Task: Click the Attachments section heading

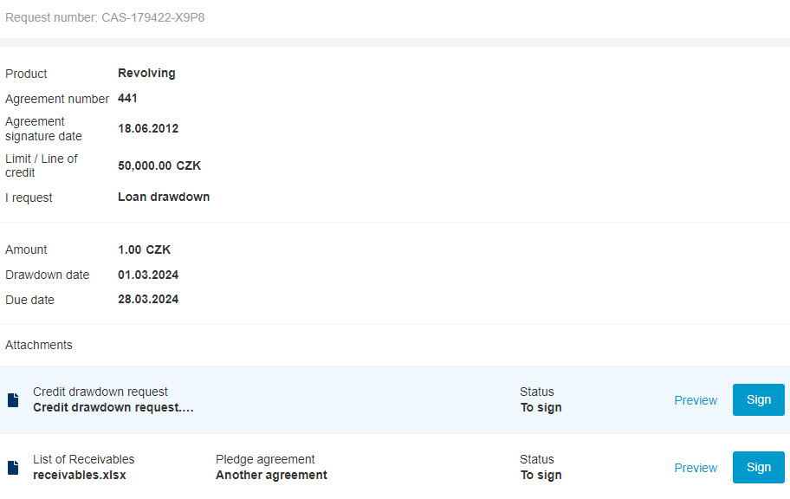Action: tap(39, 345)
